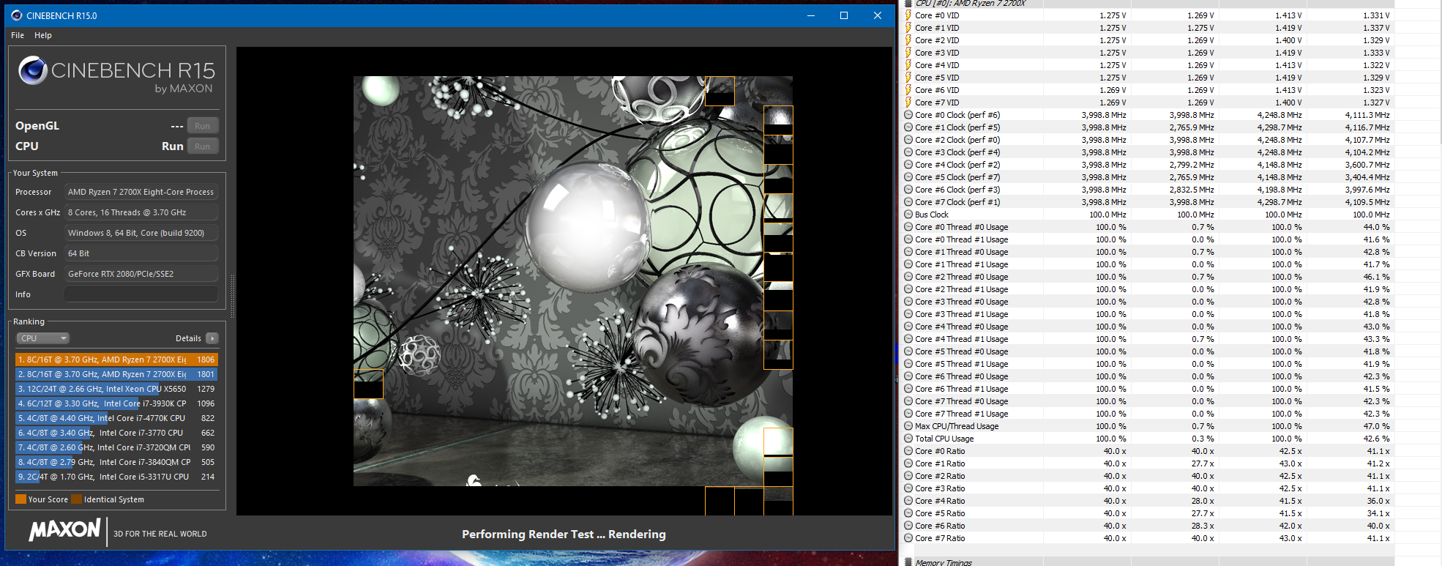
Task: Click clock icon for Core #0 Clock
Action: pyautogui.click(x=908, y=115)
